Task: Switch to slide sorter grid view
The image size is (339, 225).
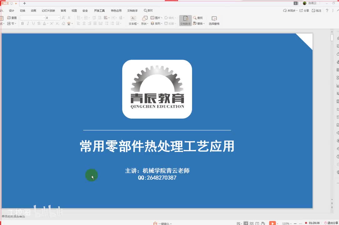Action: click(251, 223)
